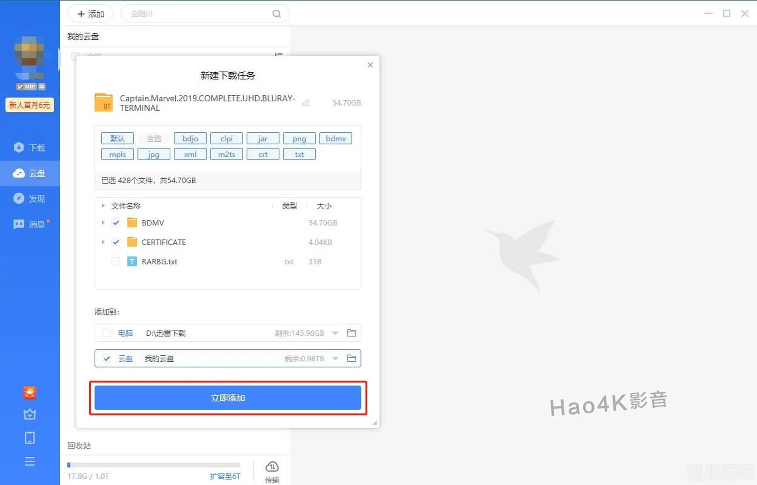Click the RARBG.txt text file icon
The height and width of the screenshot is (485, 757).
pyautogui.click(x=132, y=261)
